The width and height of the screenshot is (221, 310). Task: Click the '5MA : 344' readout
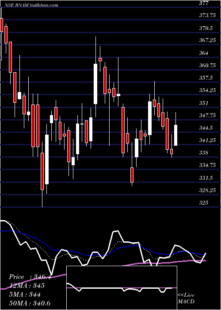coord(25,294)
